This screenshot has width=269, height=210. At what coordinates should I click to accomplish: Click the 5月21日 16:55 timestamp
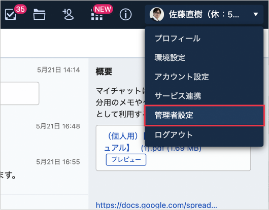(58, 162)
